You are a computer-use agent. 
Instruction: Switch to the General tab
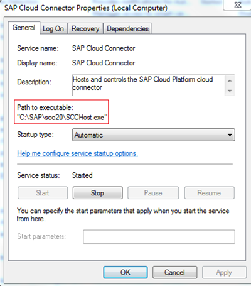(24, 28)
